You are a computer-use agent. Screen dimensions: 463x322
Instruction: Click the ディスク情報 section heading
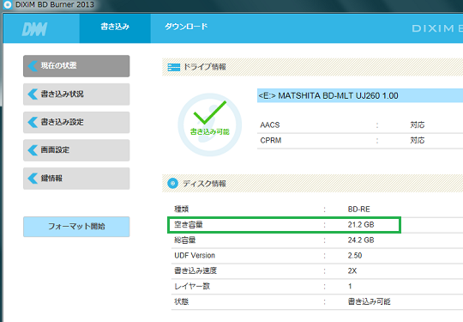pyautogui.click(x=205, y=184)
